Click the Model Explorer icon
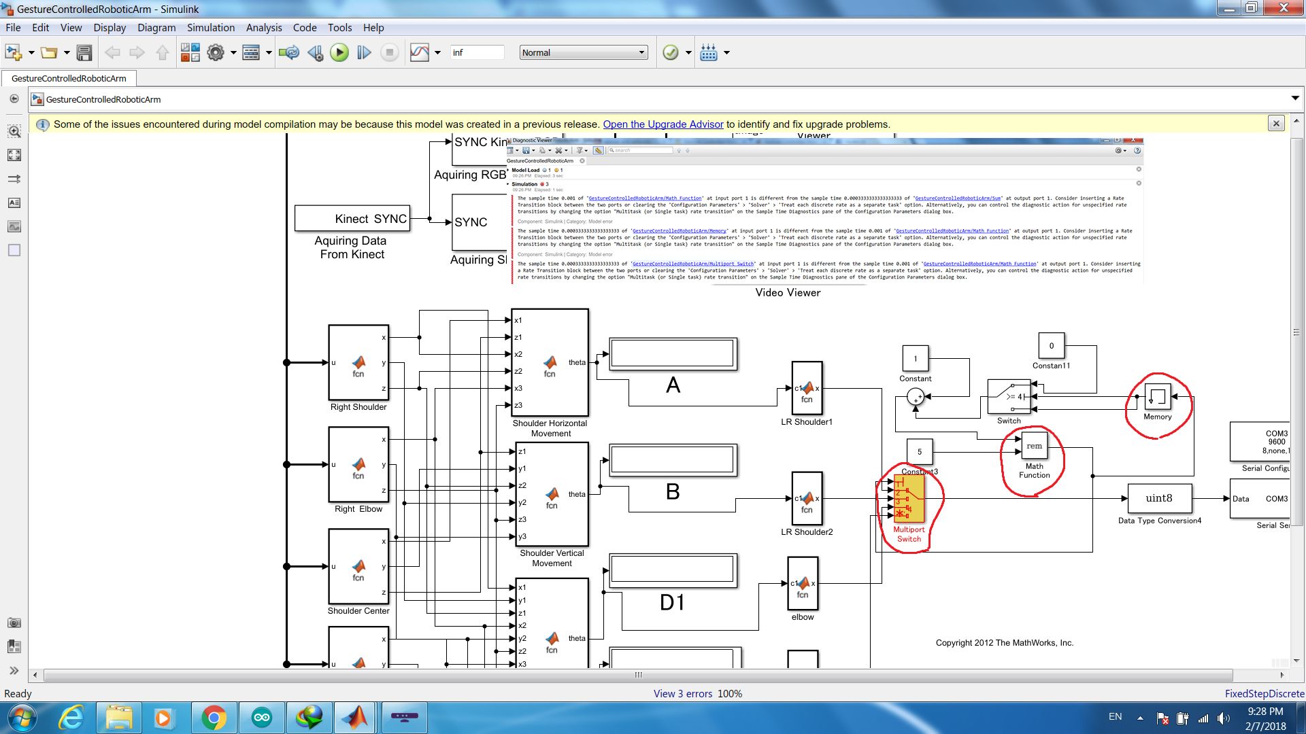 [251, 52]
